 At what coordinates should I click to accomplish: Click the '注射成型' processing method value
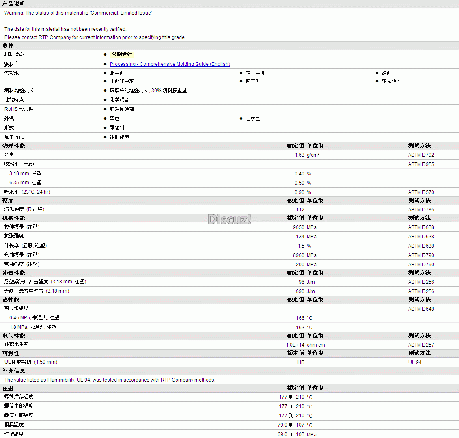[x=119, y=138]
